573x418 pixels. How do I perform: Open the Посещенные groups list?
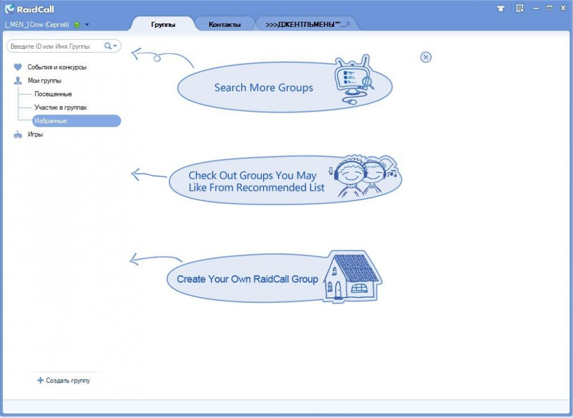click(x=53, y=94)
